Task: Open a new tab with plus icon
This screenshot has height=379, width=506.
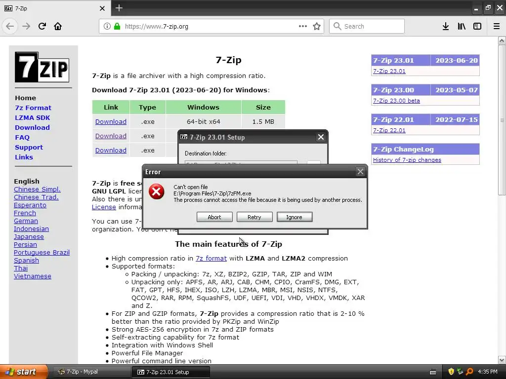Action: pos(119,8)
